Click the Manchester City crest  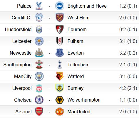[39, 76]
